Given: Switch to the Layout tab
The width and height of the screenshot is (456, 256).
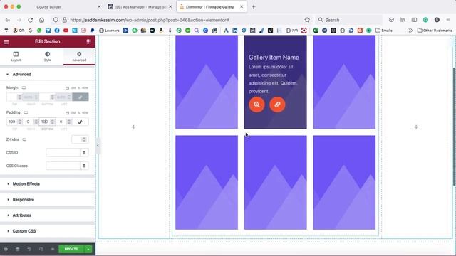Looking at the screenshot, I should coord(16,56).
